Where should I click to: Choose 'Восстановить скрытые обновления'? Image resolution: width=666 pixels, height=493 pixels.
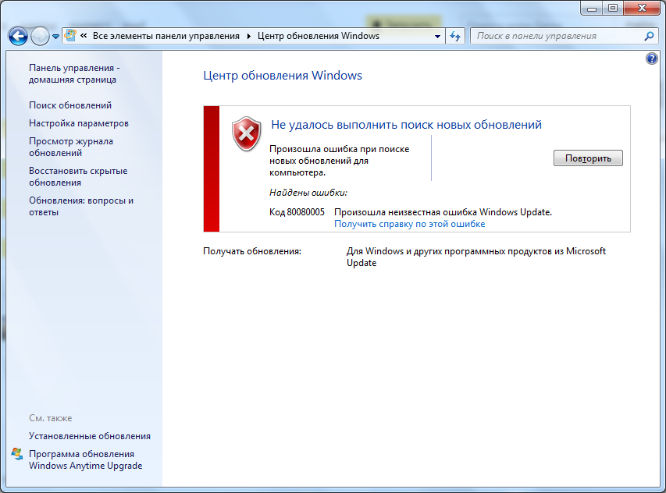pyautogui.click(x=78, y=176)
